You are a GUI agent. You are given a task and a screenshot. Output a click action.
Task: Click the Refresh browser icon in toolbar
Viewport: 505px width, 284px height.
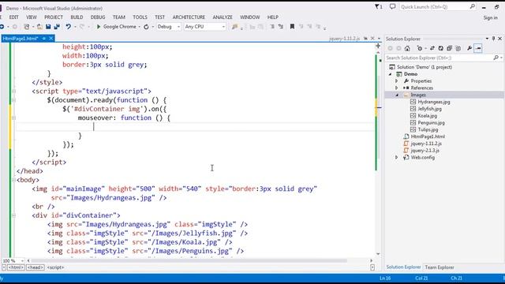pos(146,27)
